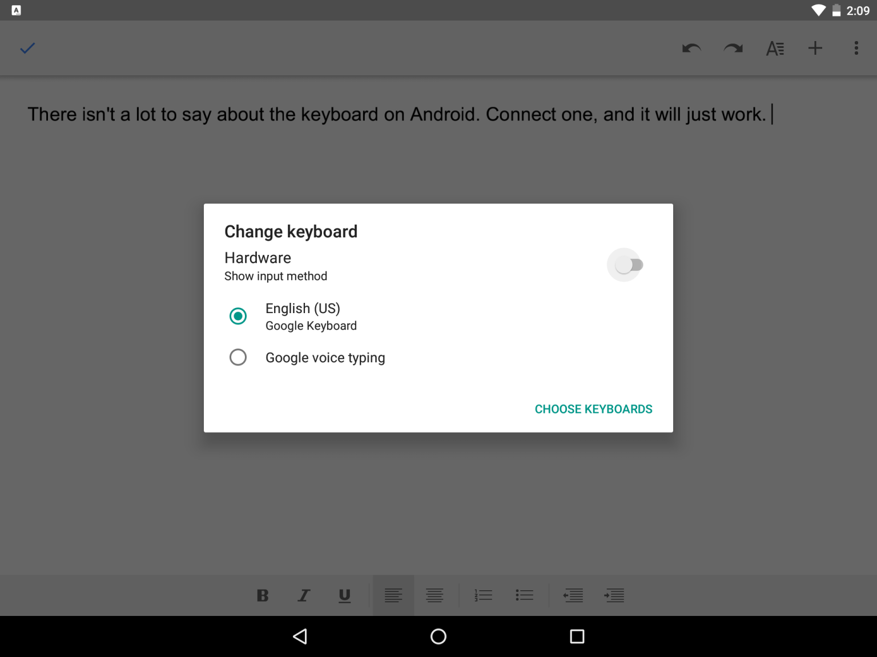Viewport: 877px width, 657px height.
Task: Disable the Hardware show input method switch
Action: (625, 265)
